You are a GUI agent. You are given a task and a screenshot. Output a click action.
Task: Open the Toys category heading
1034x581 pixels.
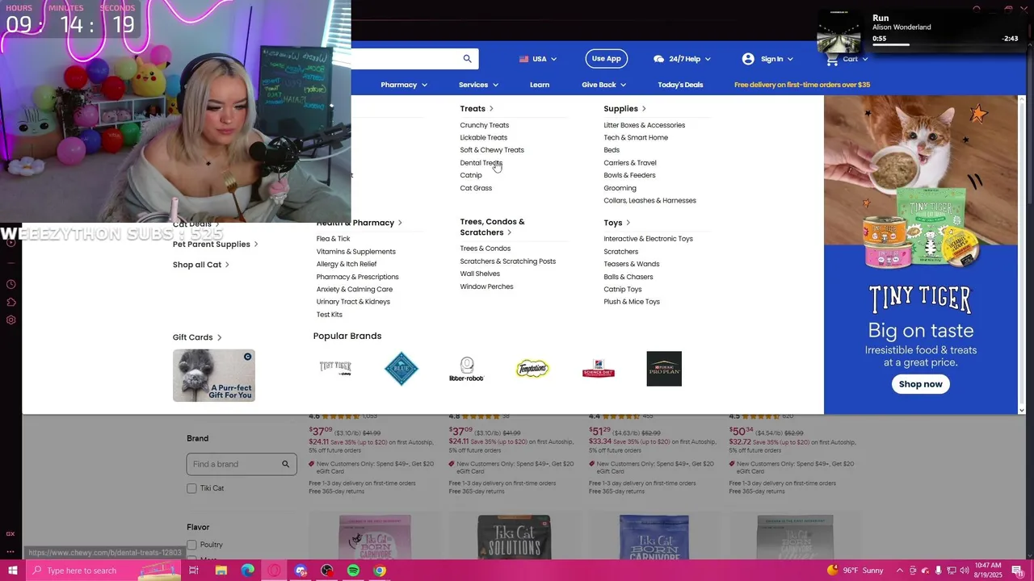click(x=616, y=223)
